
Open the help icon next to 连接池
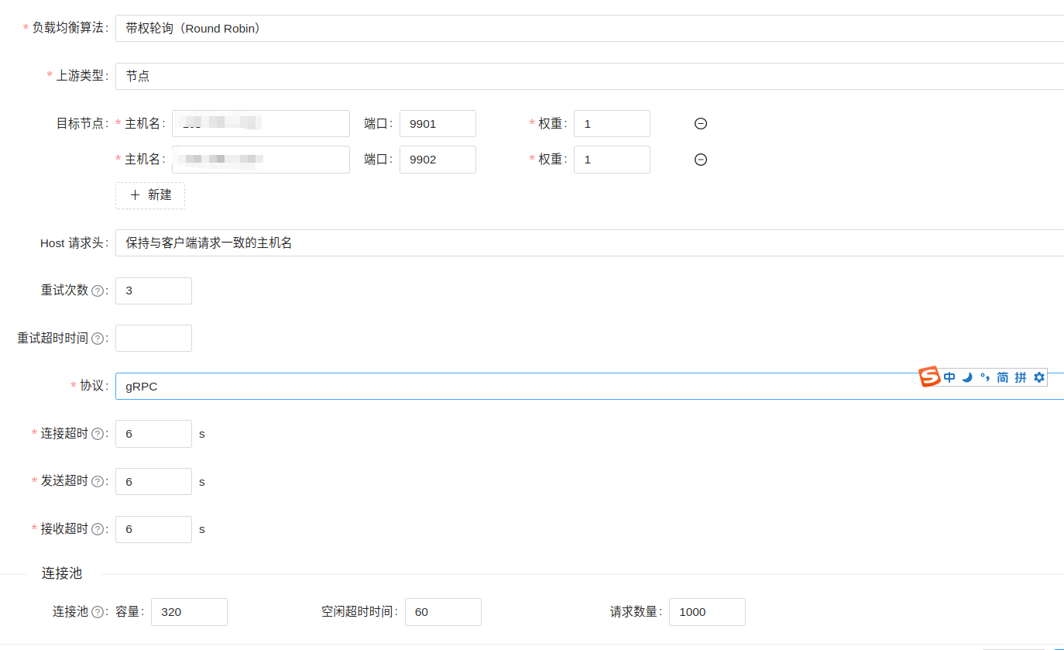(97, 612)
